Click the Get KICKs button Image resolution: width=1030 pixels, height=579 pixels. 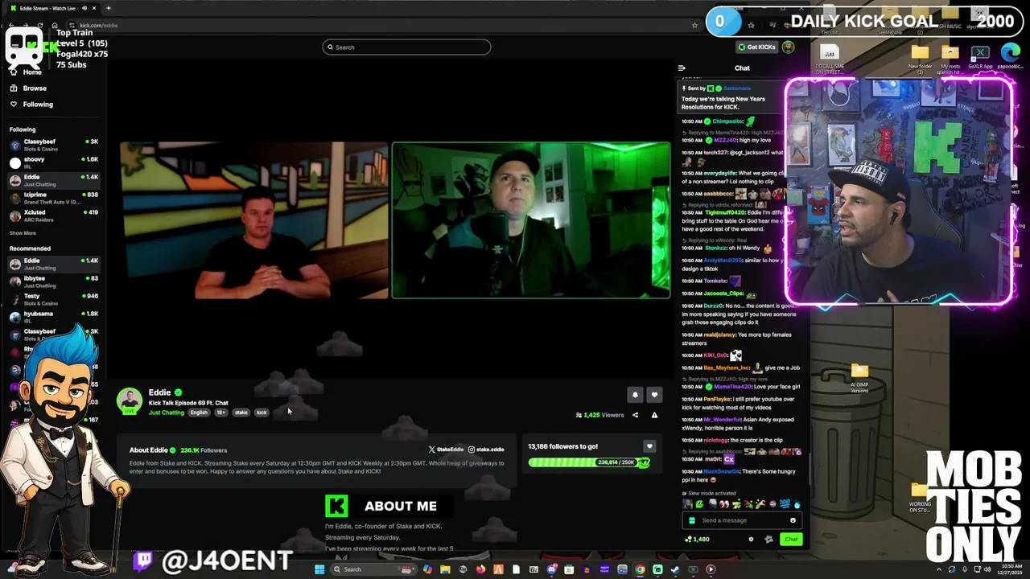757,47
